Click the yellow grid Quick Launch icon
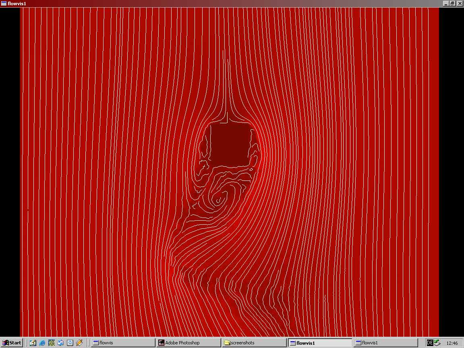Screen dimensions: 464x348 click(x=52, y=343)
